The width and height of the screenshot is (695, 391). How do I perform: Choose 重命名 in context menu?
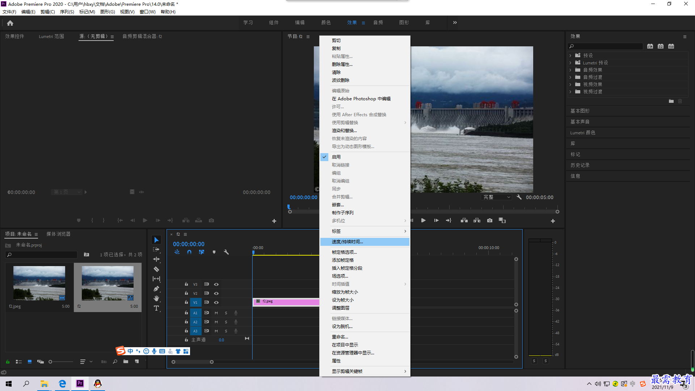365,337
